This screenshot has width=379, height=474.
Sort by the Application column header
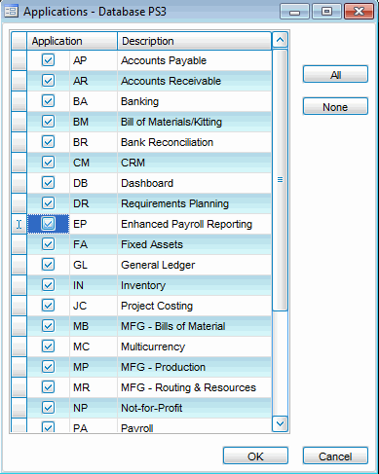click(x=72, y=41)
